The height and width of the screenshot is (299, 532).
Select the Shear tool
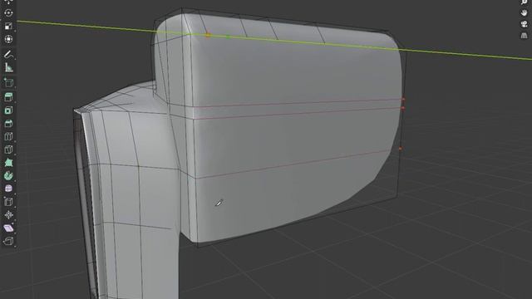pyautogui.click(x=8, y=228)
